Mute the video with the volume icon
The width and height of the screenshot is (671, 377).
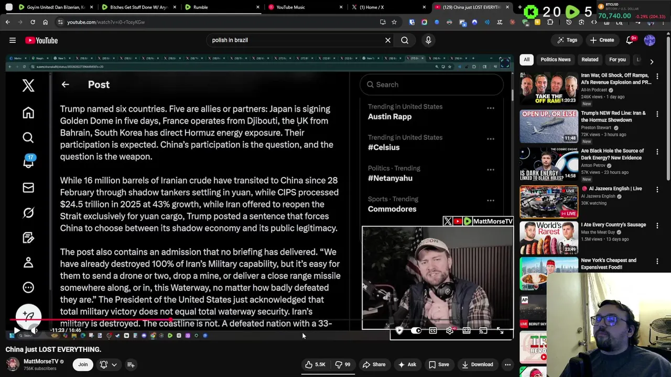35,330
